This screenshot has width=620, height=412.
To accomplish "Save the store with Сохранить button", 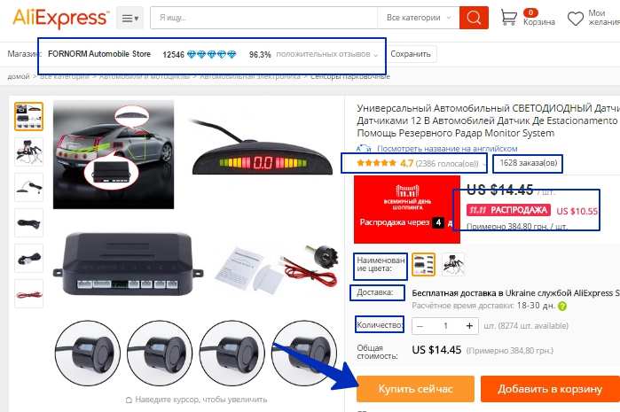I will pyautogui.click(x=411, y=54).
